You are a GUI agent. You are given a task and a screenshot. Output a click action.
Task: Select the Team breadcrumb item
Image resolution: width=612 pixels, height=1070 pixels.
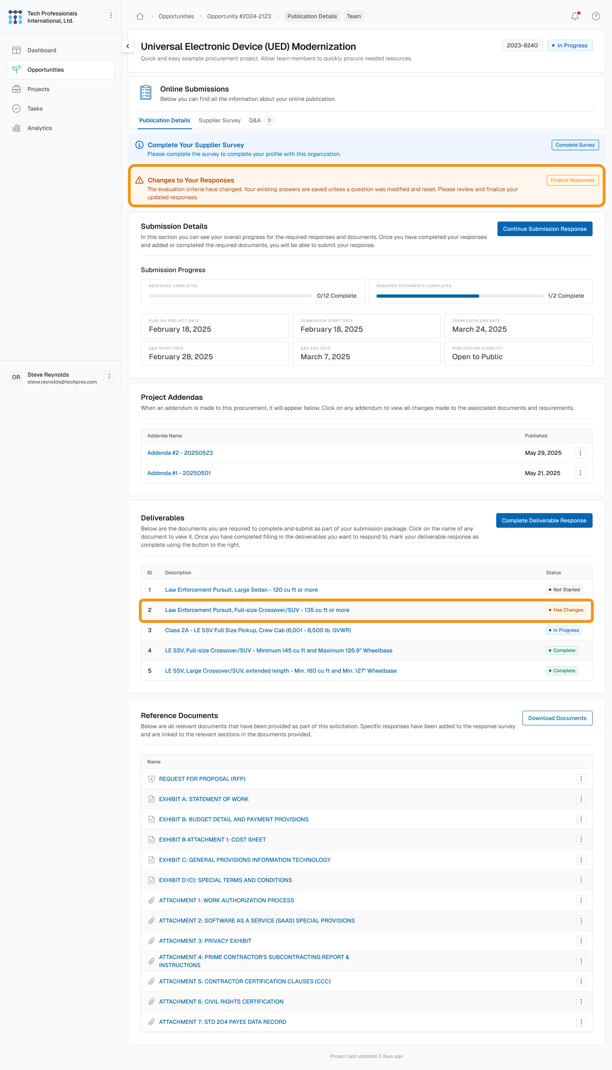coord(353,16)
